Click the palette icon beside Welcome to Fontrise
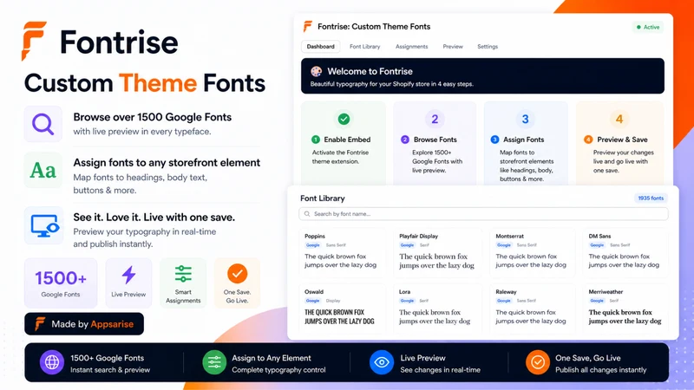694x390 pixels. point(316,71)
